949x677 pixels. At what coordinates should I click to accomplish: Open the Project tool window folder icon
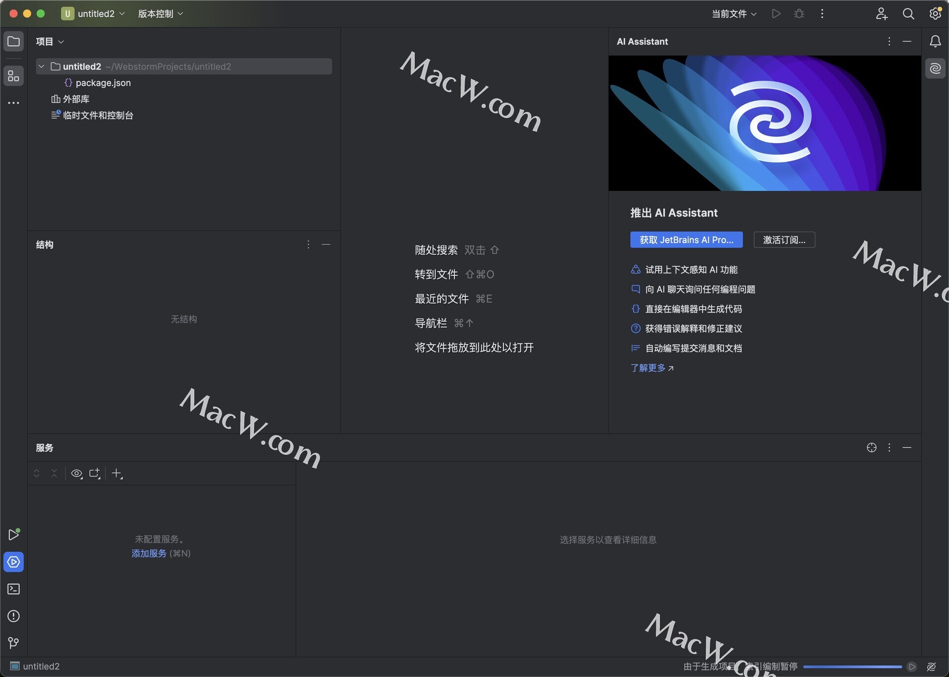(x=13, y=41)
